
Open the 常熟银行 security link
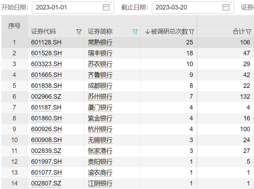coord(100,43)
